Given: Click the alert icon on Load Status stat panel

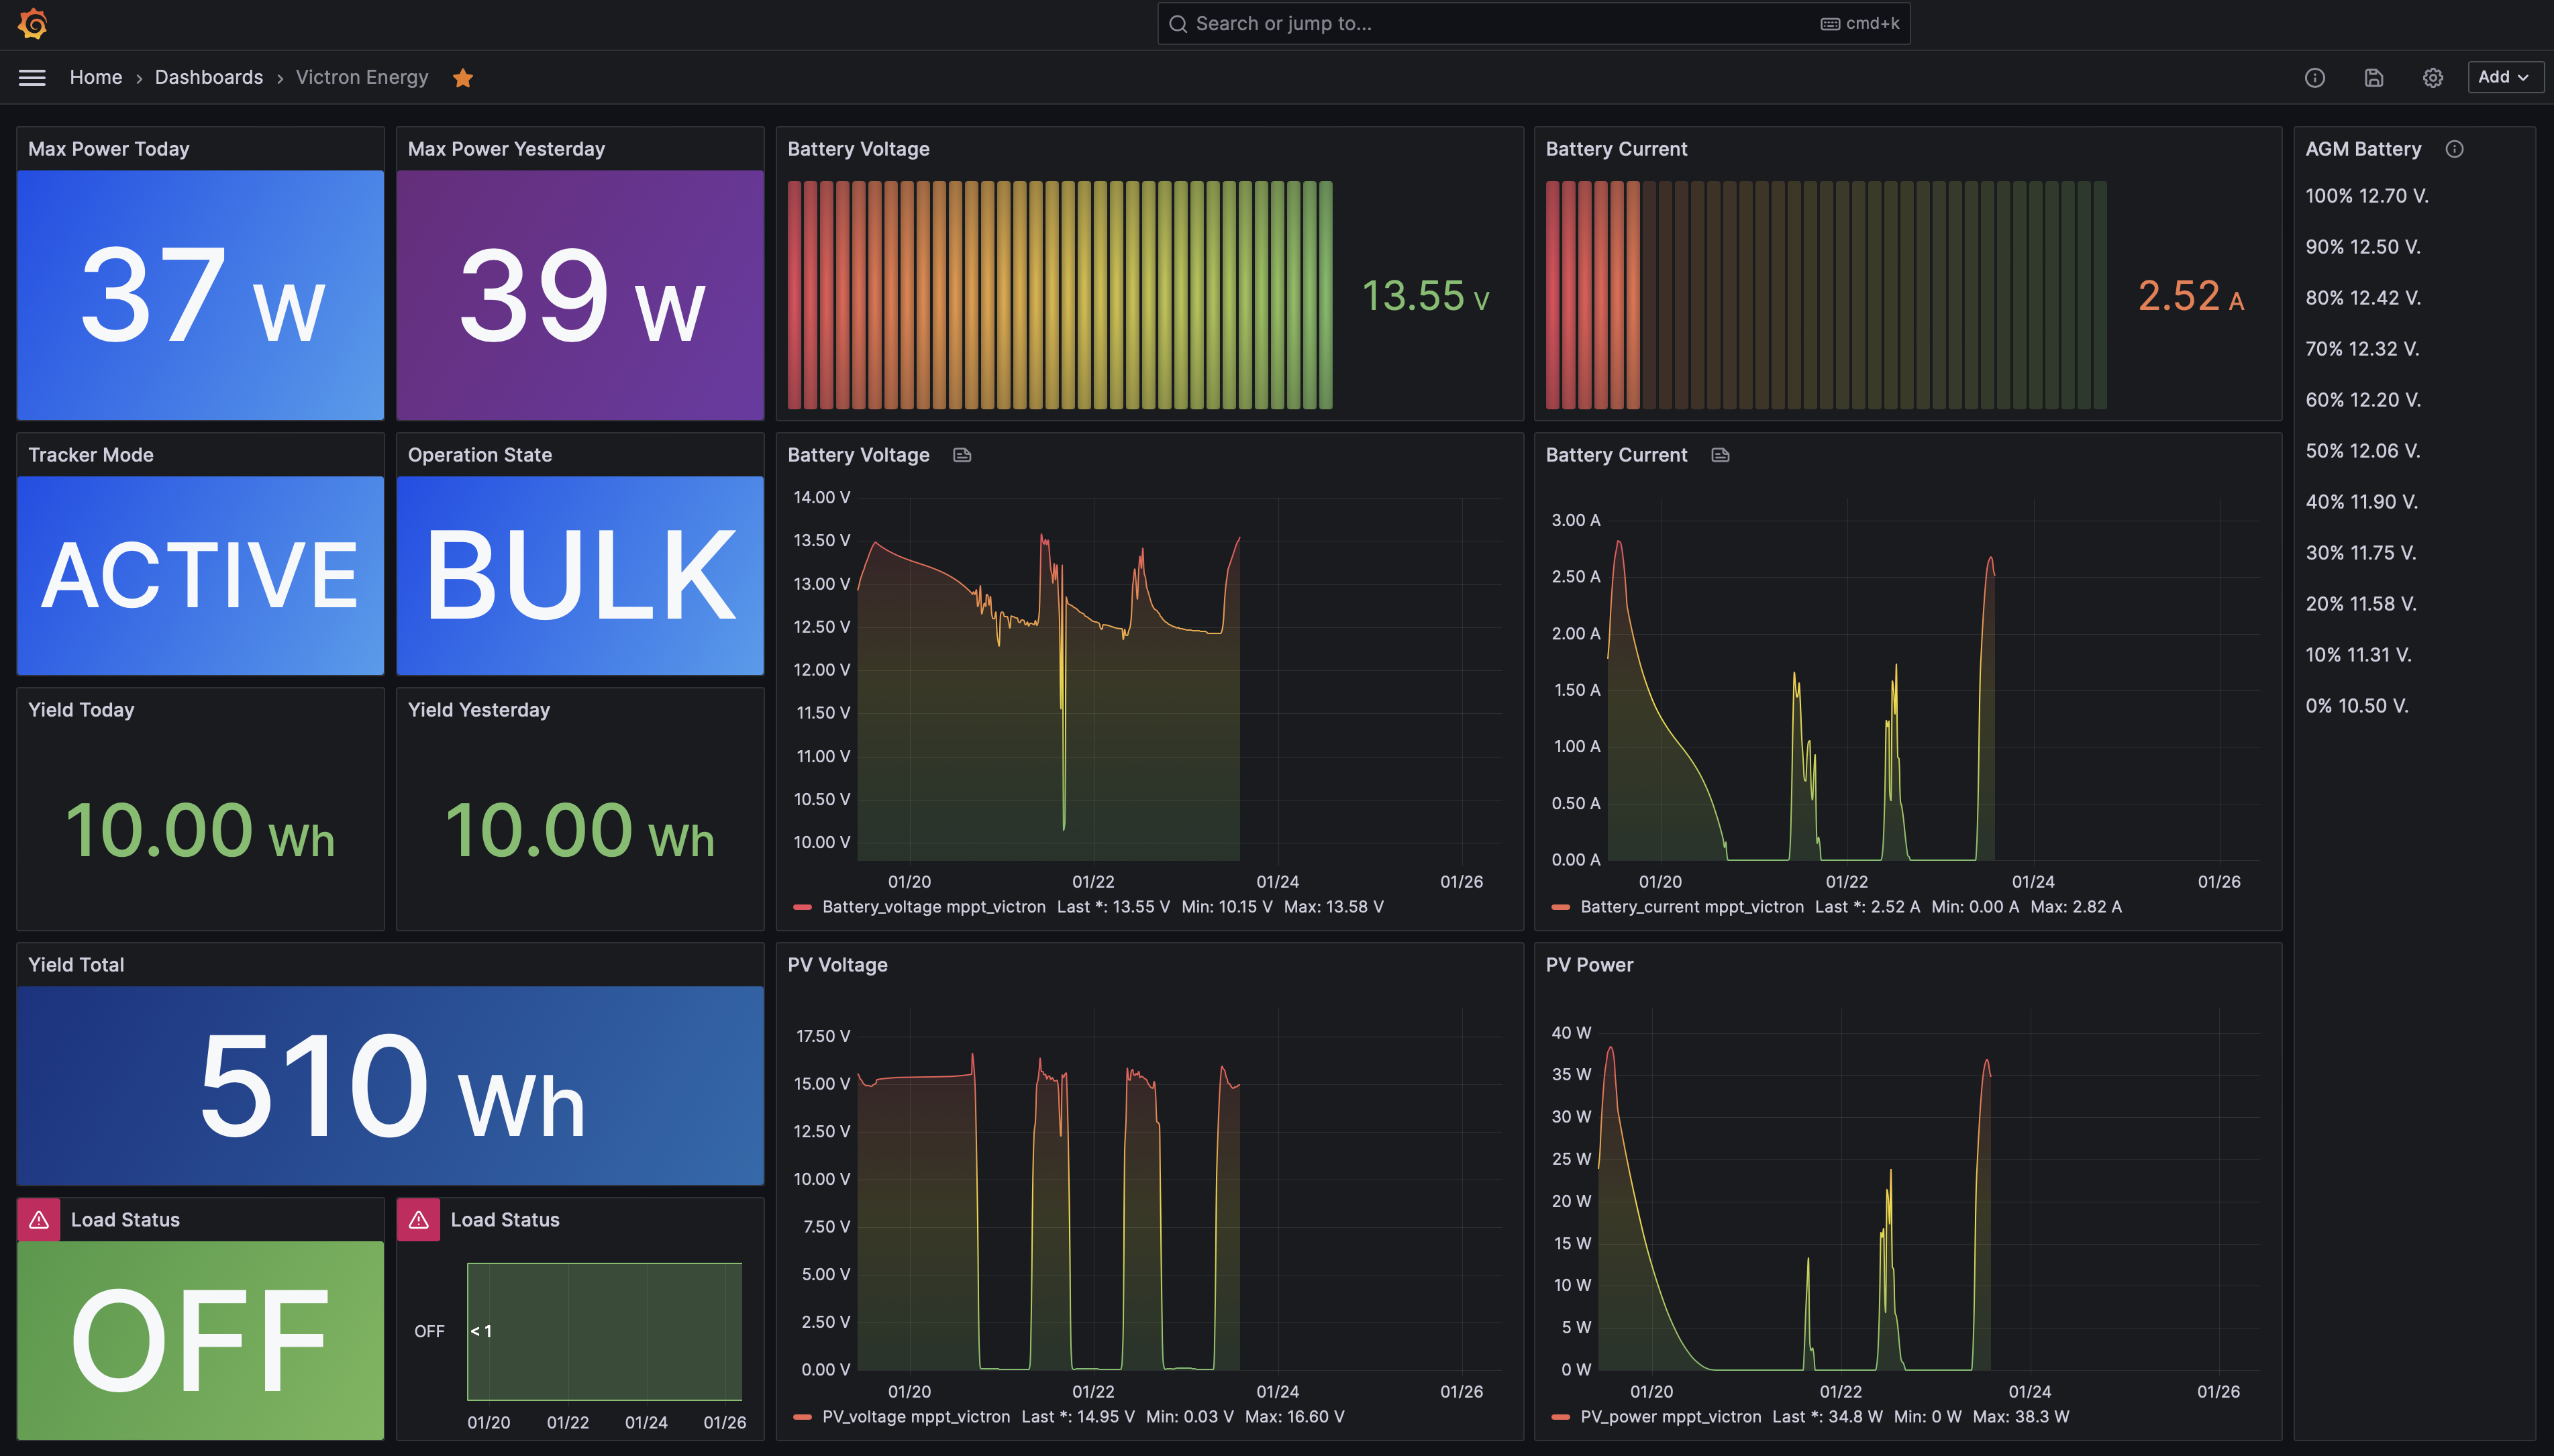Looking at the screenshot, I should click(39, 1220).
